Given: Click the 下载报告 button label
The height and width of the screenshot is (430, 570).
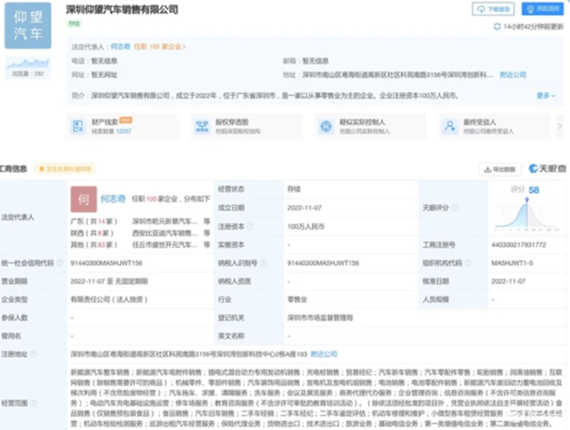Looking at the screenshot, I should (x=499, y=9).
